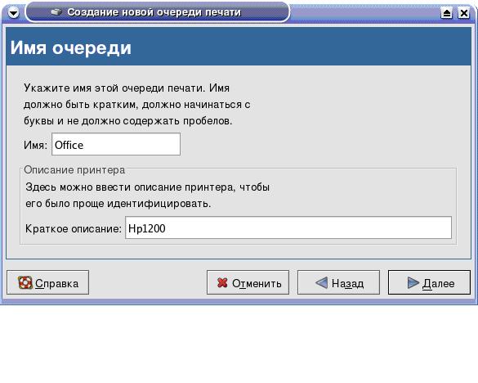The image size is (478, 383).
Task: Close the print queue creation window
Action: click(463, 13)
